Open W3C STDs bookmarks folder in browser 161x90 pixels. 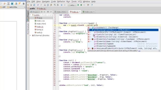[x=12, y=7]
